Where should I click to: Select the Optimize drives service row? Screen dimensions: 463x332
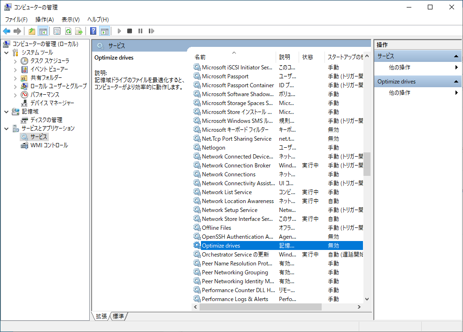(278, 246)
